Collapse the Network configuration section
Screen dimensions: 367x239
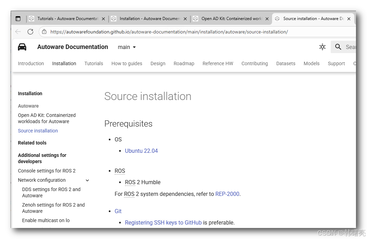pyautogui.click(x=87, y=180)
